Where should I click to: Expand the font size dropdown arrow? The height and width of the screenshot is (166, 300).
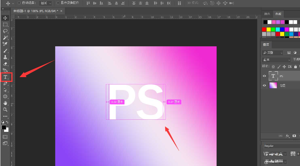(x=285, y=154)
